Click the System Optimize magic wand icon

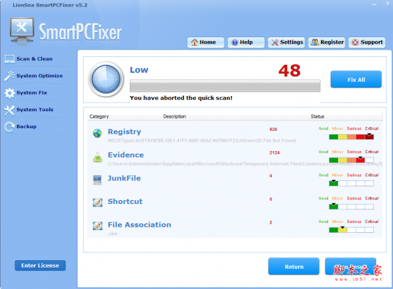(9, 76)
